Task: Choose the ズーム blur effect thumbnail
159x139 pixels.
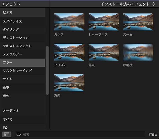Action: 138,22
